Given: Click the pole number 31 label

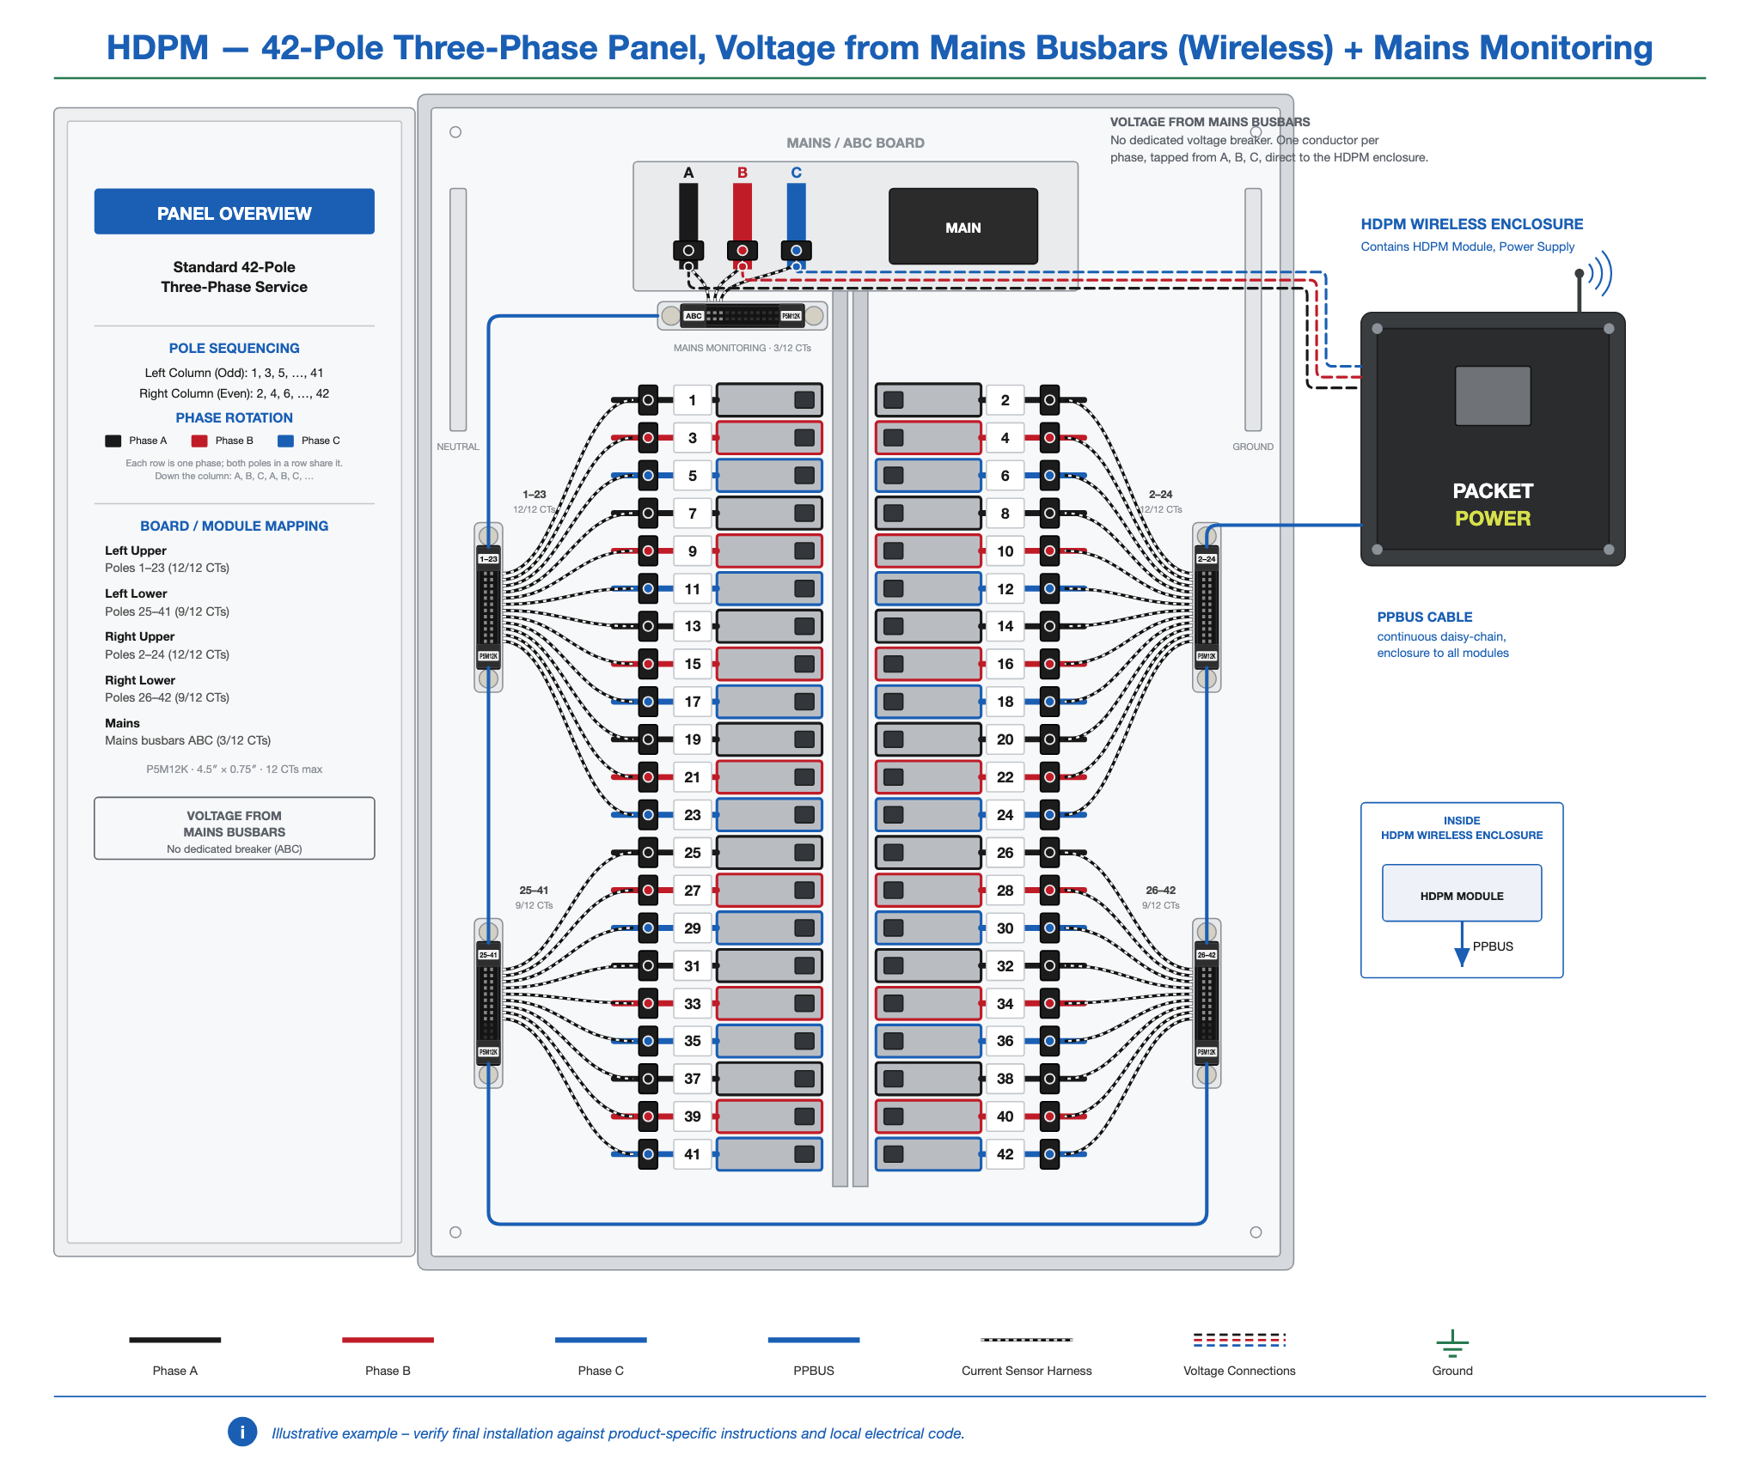Looking at the screenshot, I should click(692, 966).
